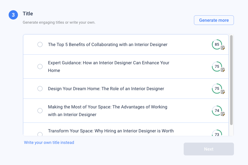
Task: Click the Top 5 Benefits title text
Action: [x=108, y=44]
